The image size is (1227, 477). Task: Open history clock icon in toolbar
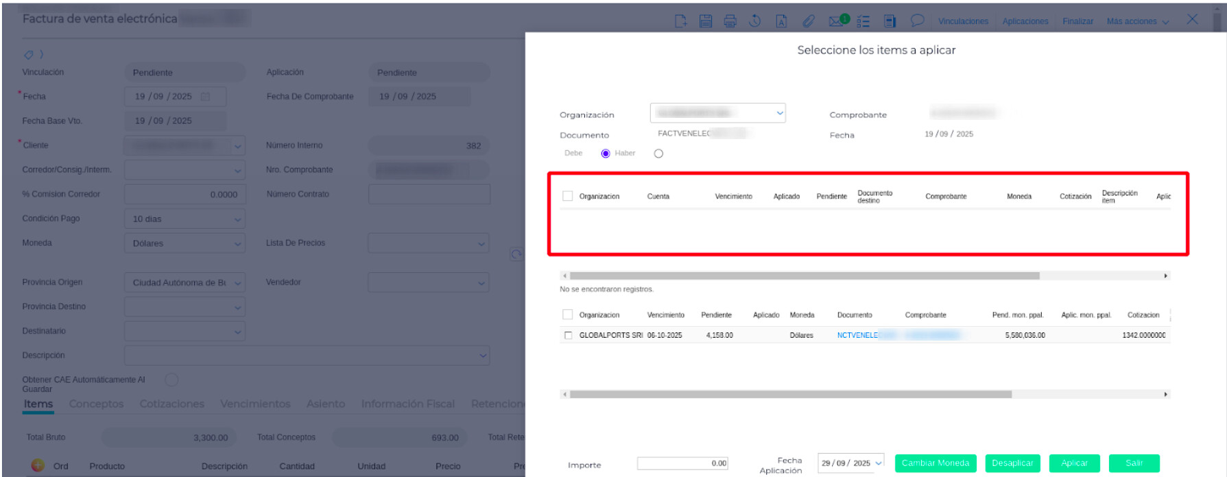tap(754, 21)
